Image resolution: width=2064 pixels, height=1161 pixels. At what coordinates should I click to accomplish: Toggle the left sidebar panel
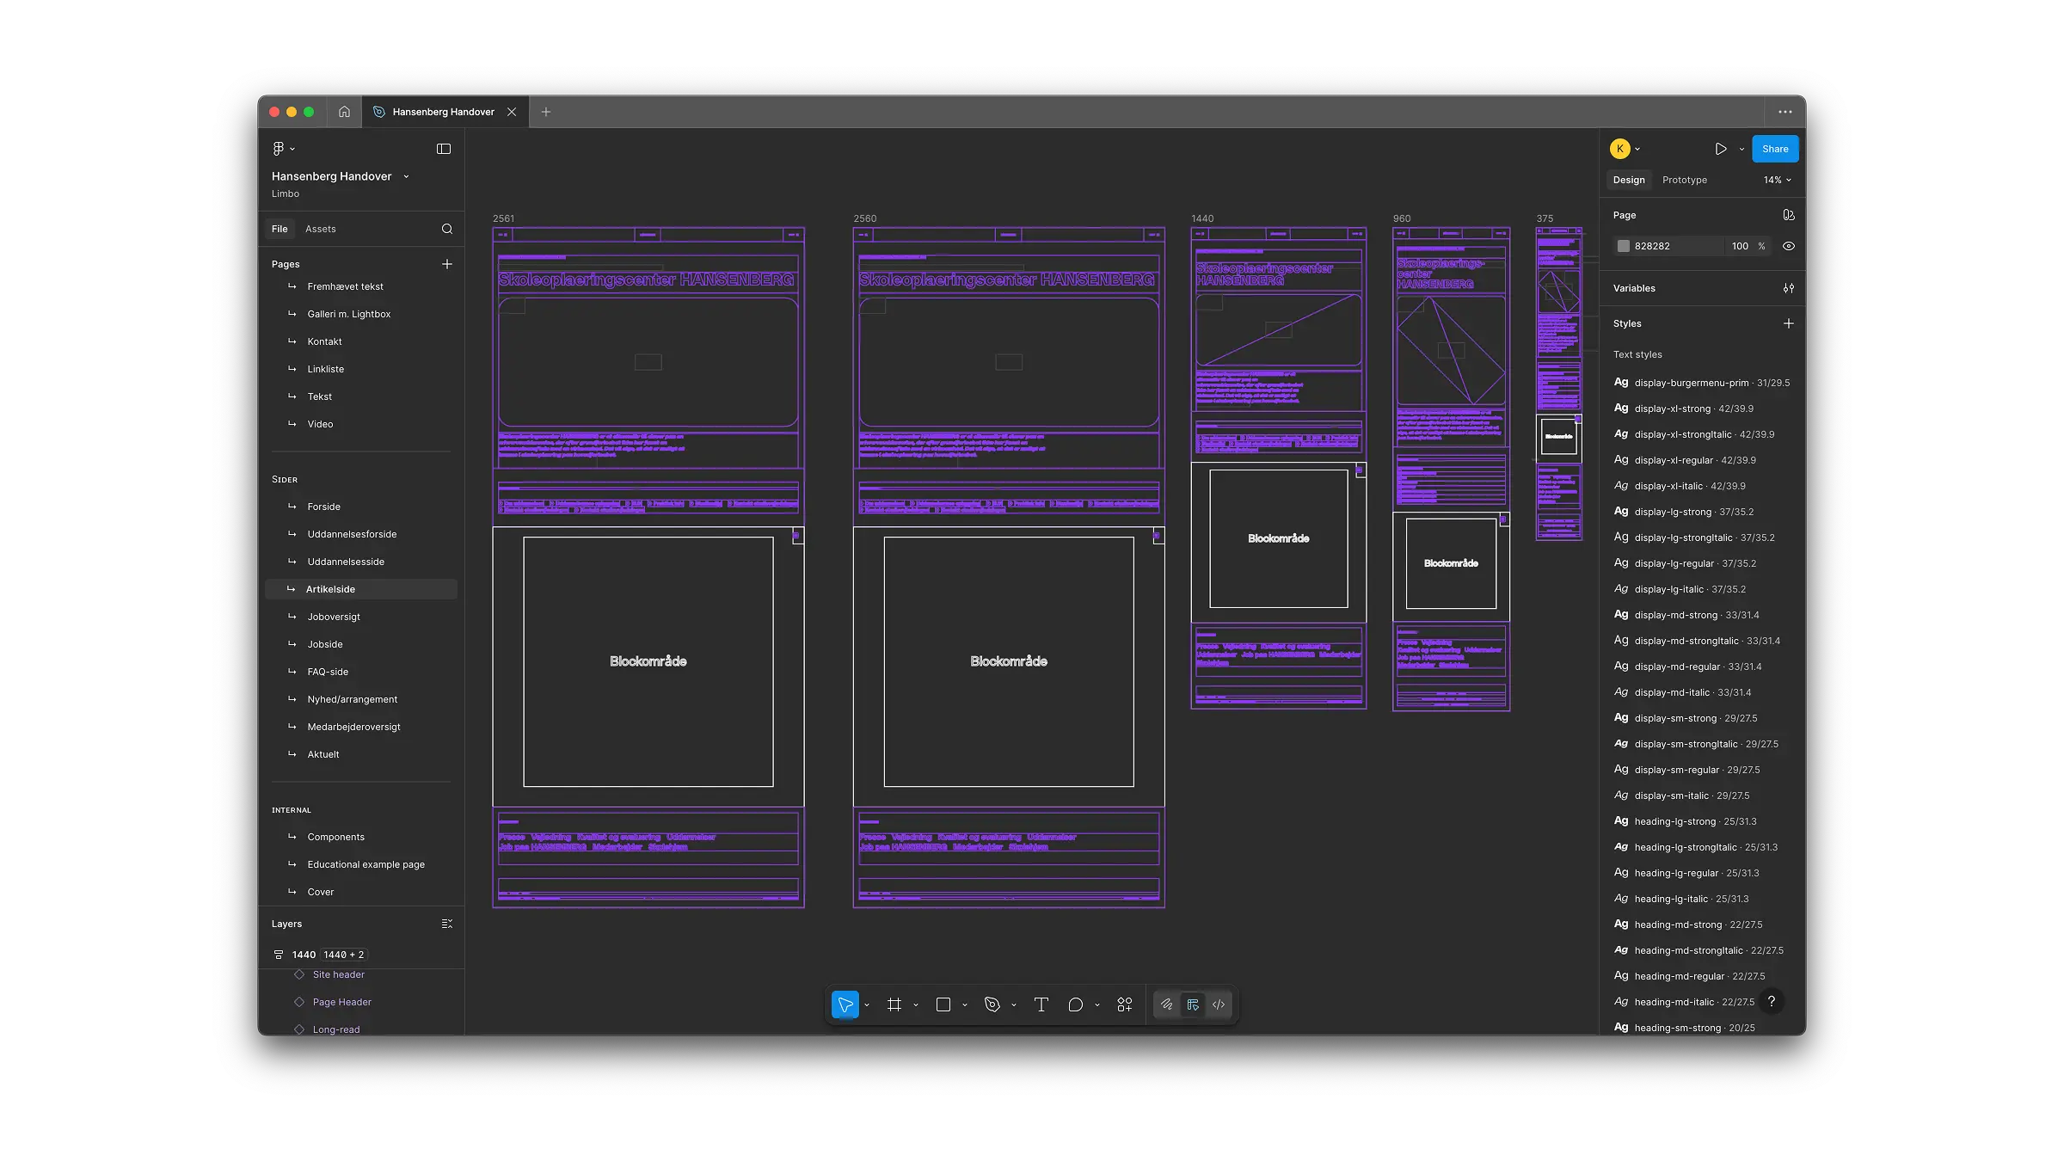tap(444, 149)
